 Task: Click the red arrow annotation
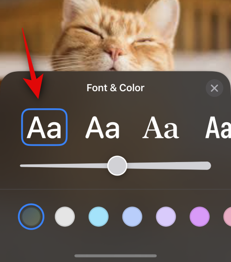tap(32, 67)
